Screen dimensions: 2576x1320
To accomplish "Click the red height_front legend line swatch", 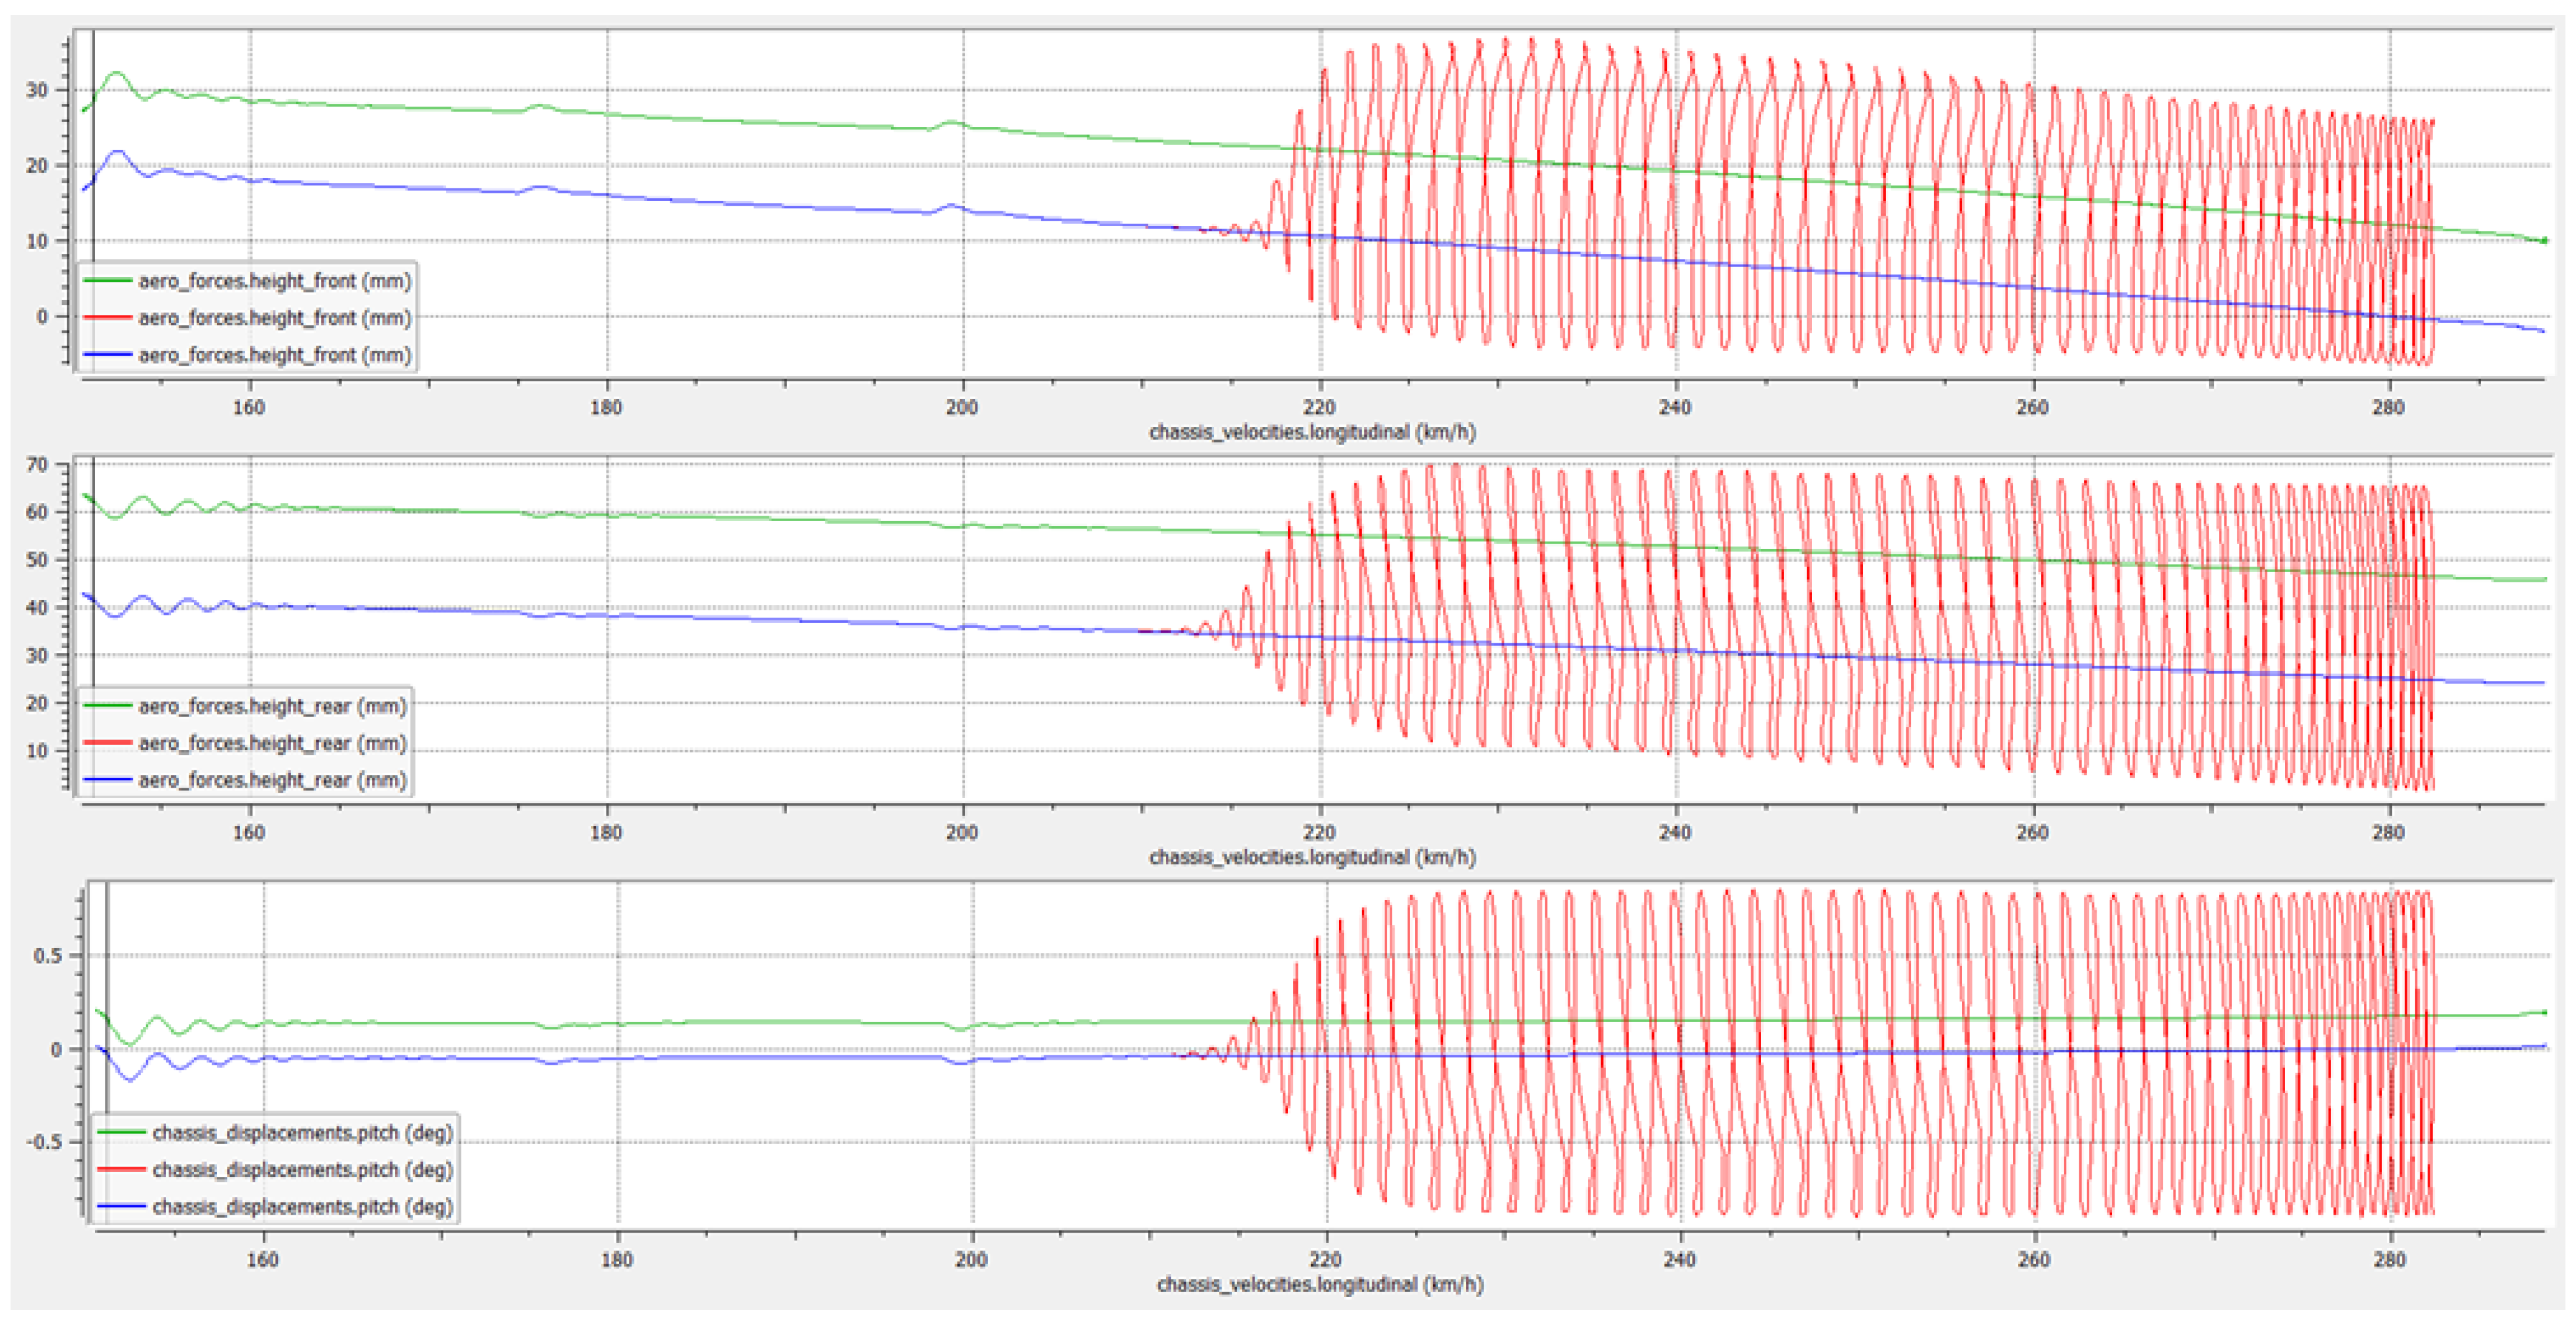I will pos(107,318).
